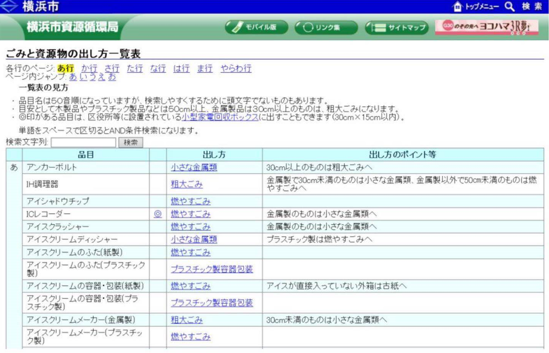549x353 pixels.
Task: Open the は行 page
Action: (181, 68)
